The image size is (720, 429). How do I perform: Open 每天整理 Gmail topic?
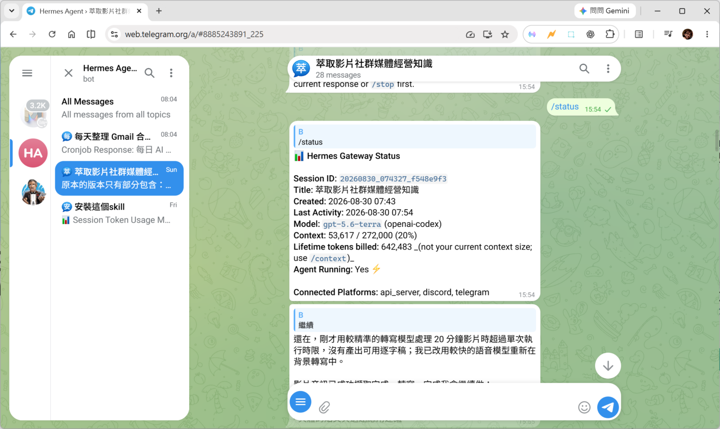pos(120,143)
